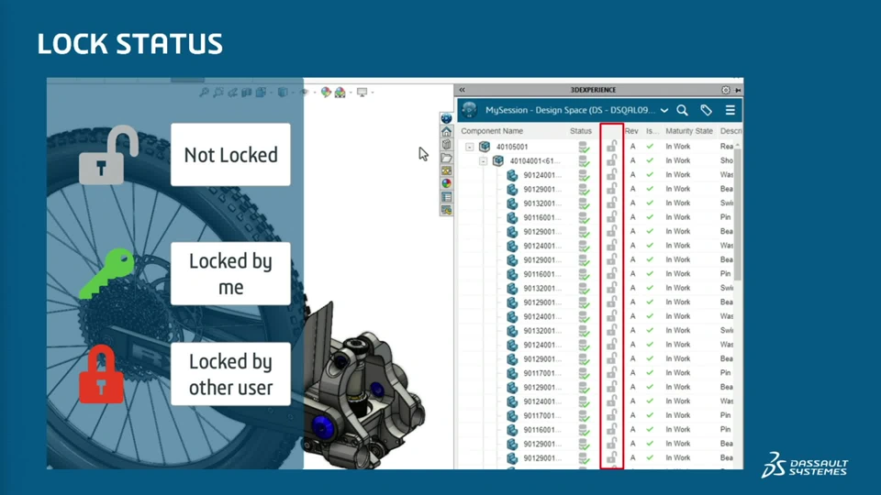Click the View Settings monitor icon
The image size is (881, 495).
362,92
